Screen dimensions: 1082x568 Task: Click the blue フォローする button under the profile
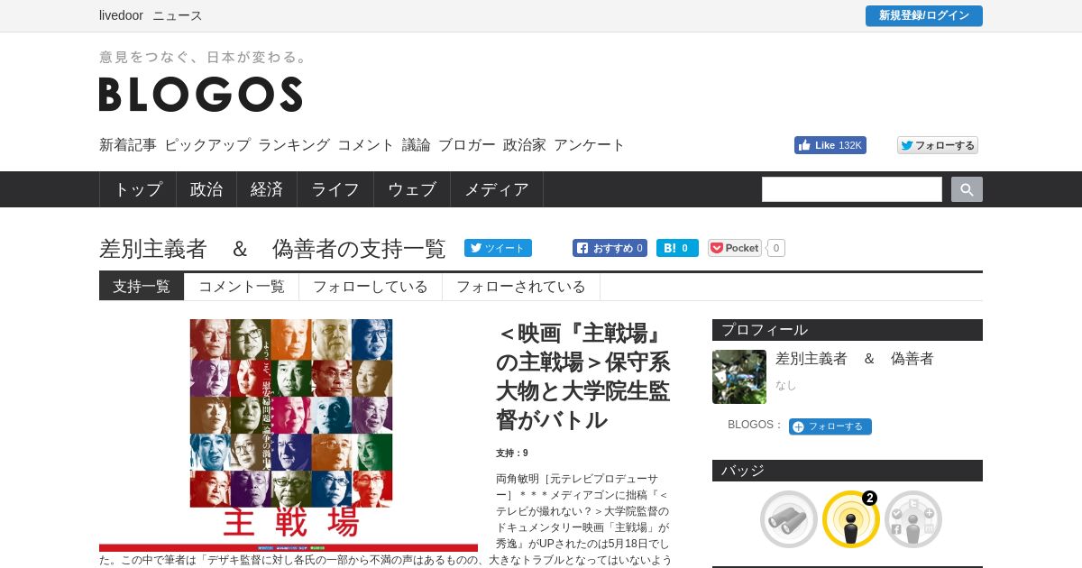click(x=830, y=426)
